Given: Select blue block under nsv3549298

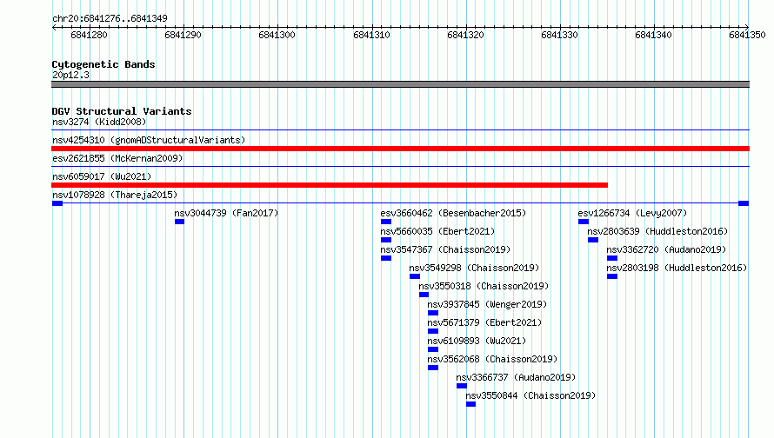Looking at the screenshot, I should coord(415,276).
